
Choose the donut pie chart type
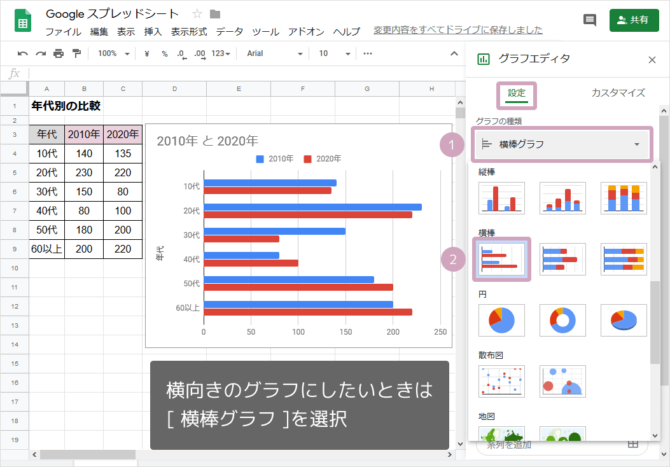click(562, 320)
